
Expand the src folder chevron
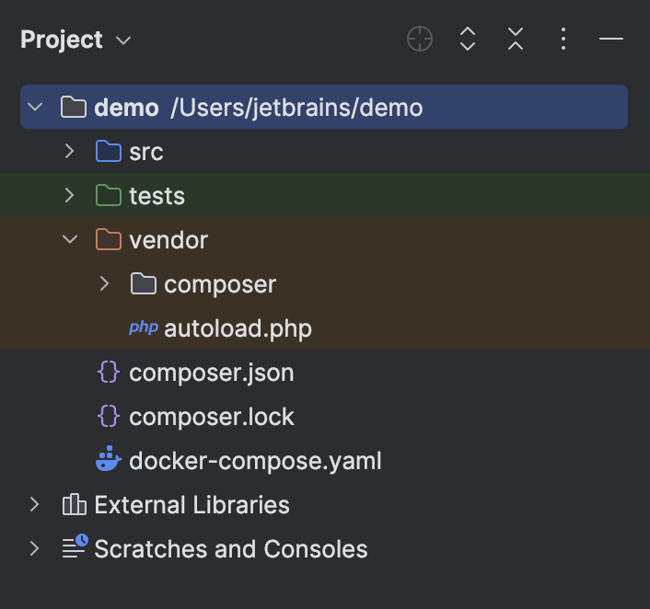coord(69,151)
